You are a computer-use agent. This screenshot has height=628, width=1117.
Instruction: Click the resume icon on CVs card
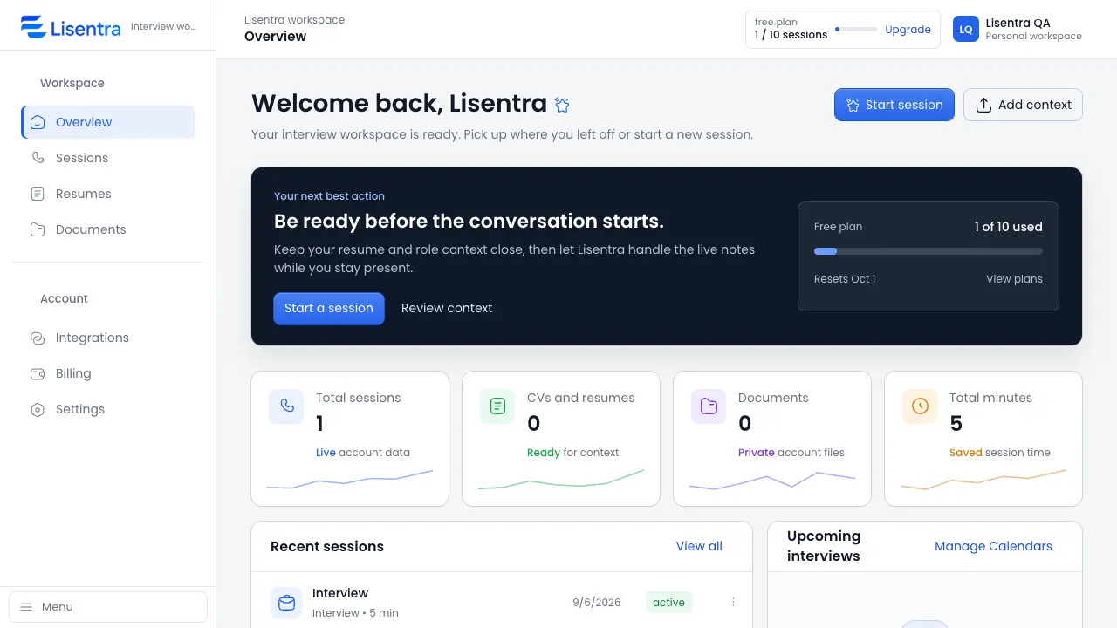[497, 406]
